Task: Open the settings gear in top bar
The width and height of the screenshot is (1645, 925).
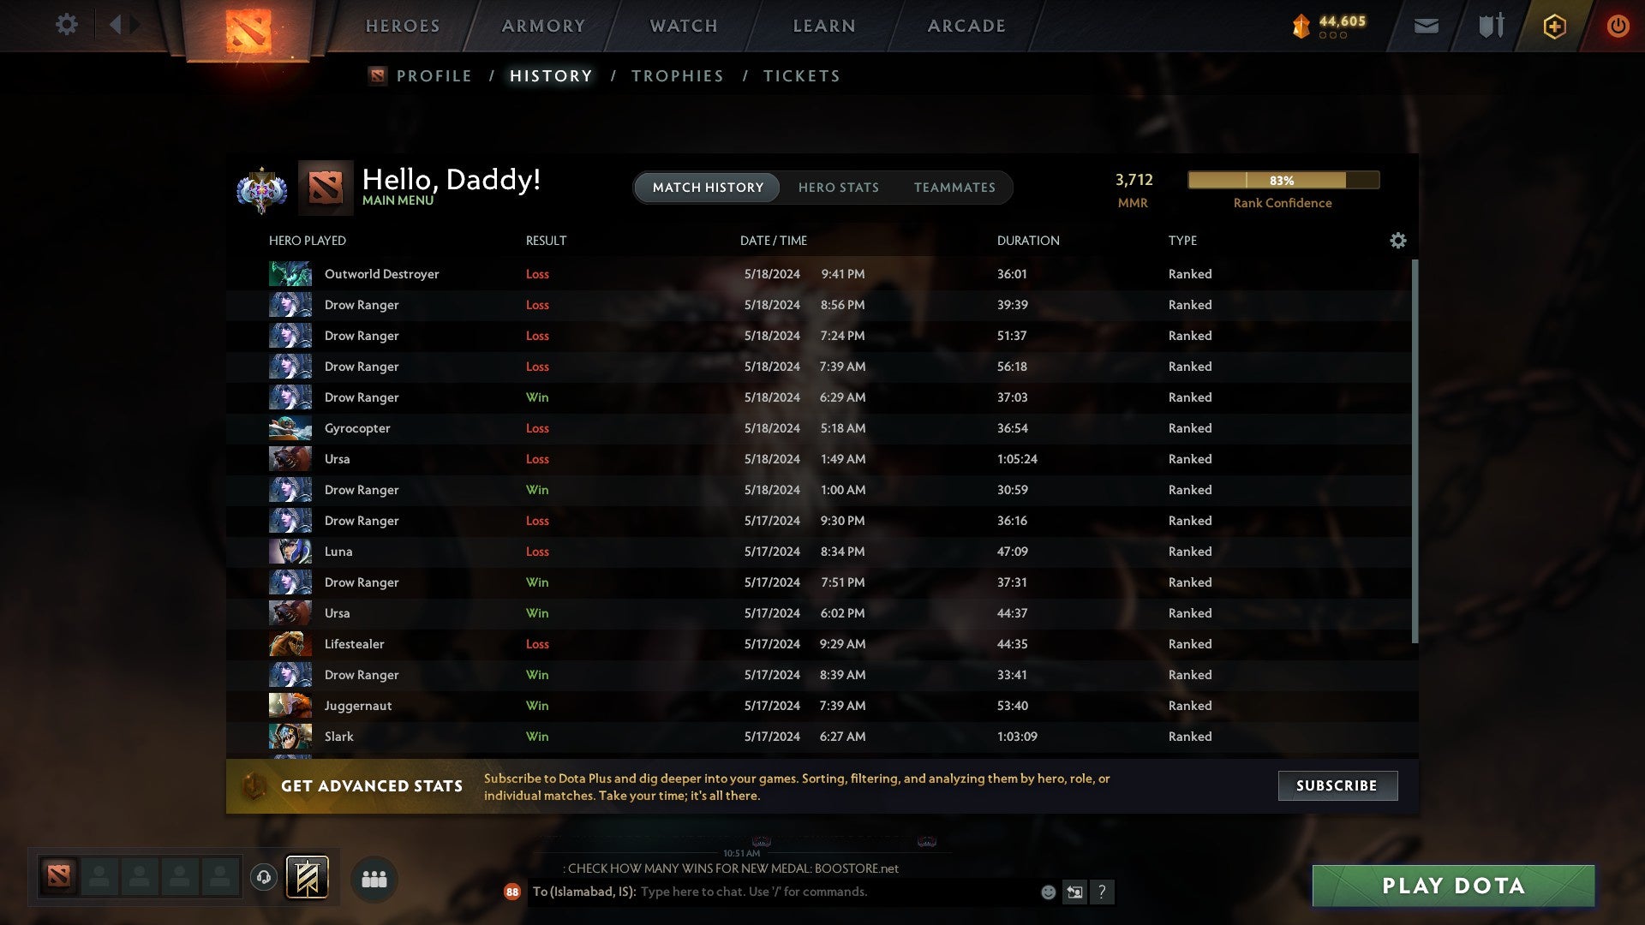Action: point(67,25)
